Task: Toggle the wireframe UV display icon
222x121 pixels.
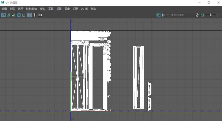Action: pyautogui.click(x=4, y=15)
